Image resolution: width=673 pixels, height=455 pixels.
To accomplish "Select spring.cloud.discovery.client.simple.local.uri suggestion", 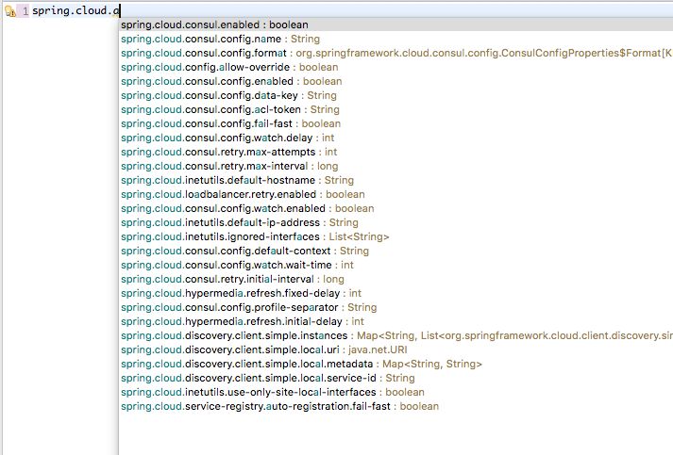I will tap(395, 350).
